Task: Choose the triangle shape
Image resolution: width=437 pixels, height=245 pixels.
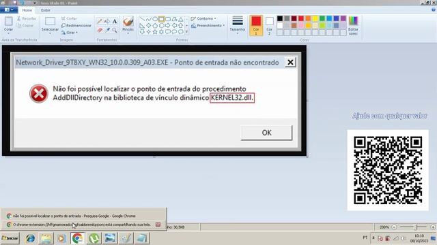Action: click(180, 19)
